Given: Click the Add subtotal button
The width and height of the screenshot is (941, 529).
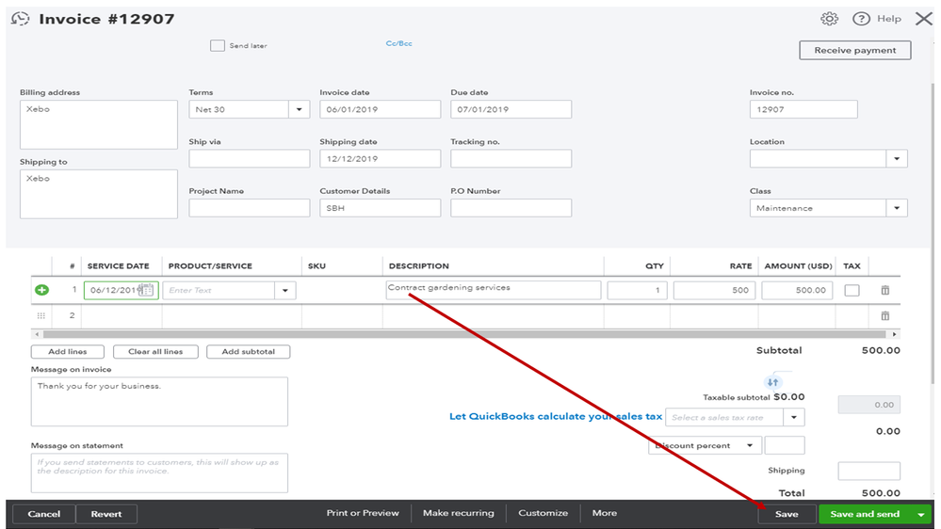Looking at the screenshot, I should pos(249,351).
